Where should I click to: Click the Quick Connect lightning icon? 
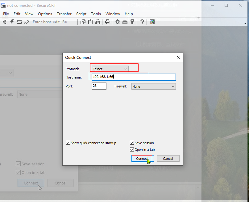click(12, 22)
